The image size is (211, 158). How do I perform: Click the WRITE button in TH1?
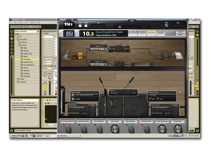pyautogui.click(x=181, y=32)
